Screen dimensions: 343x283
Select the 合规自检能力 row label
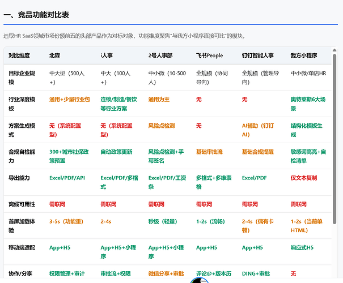[22, 156]
